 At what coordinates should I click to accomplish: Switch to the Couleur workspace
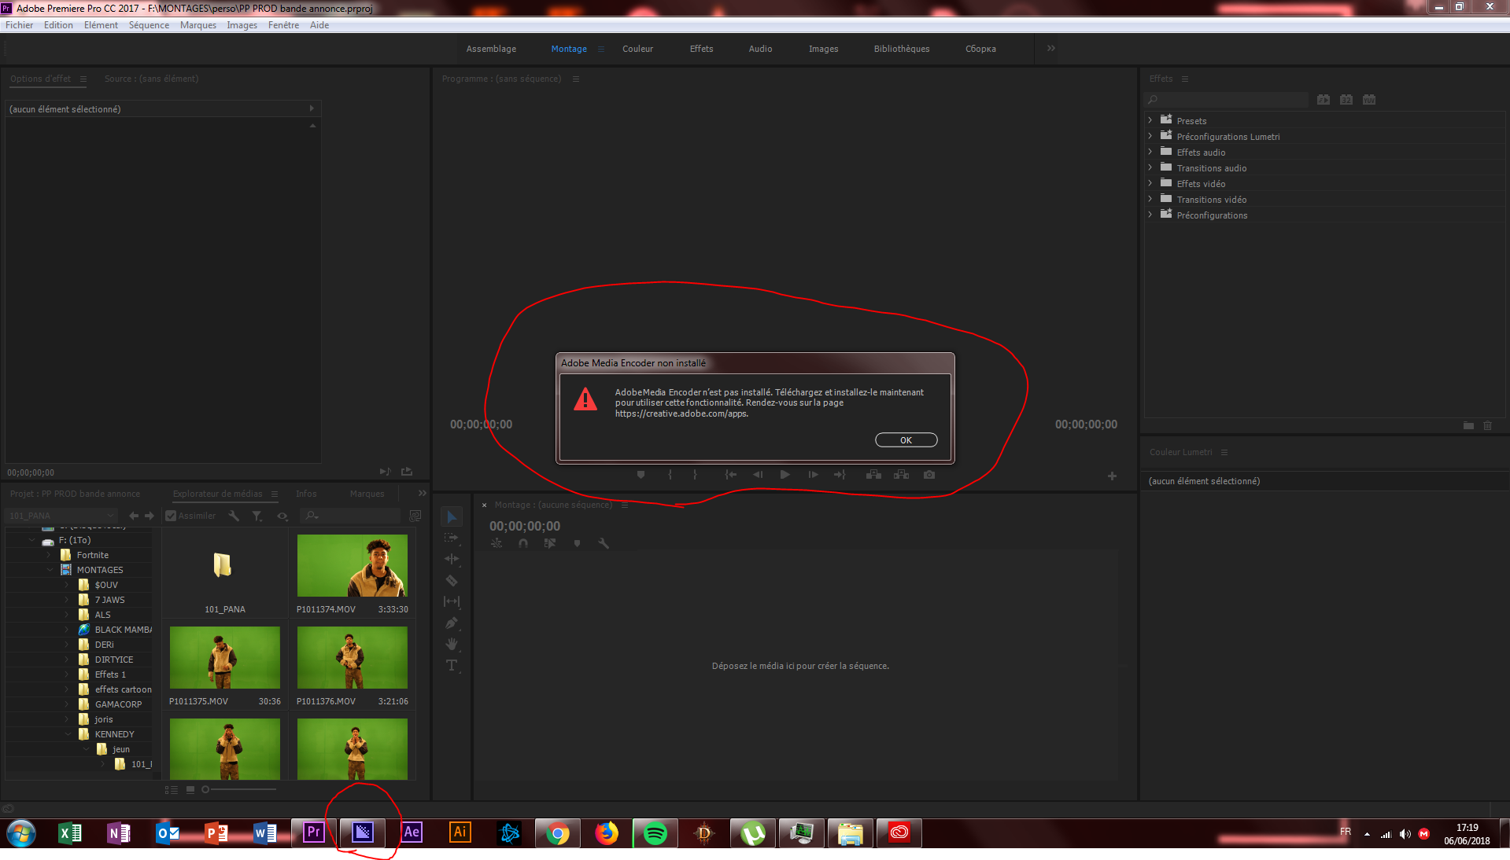pos(637,49)
